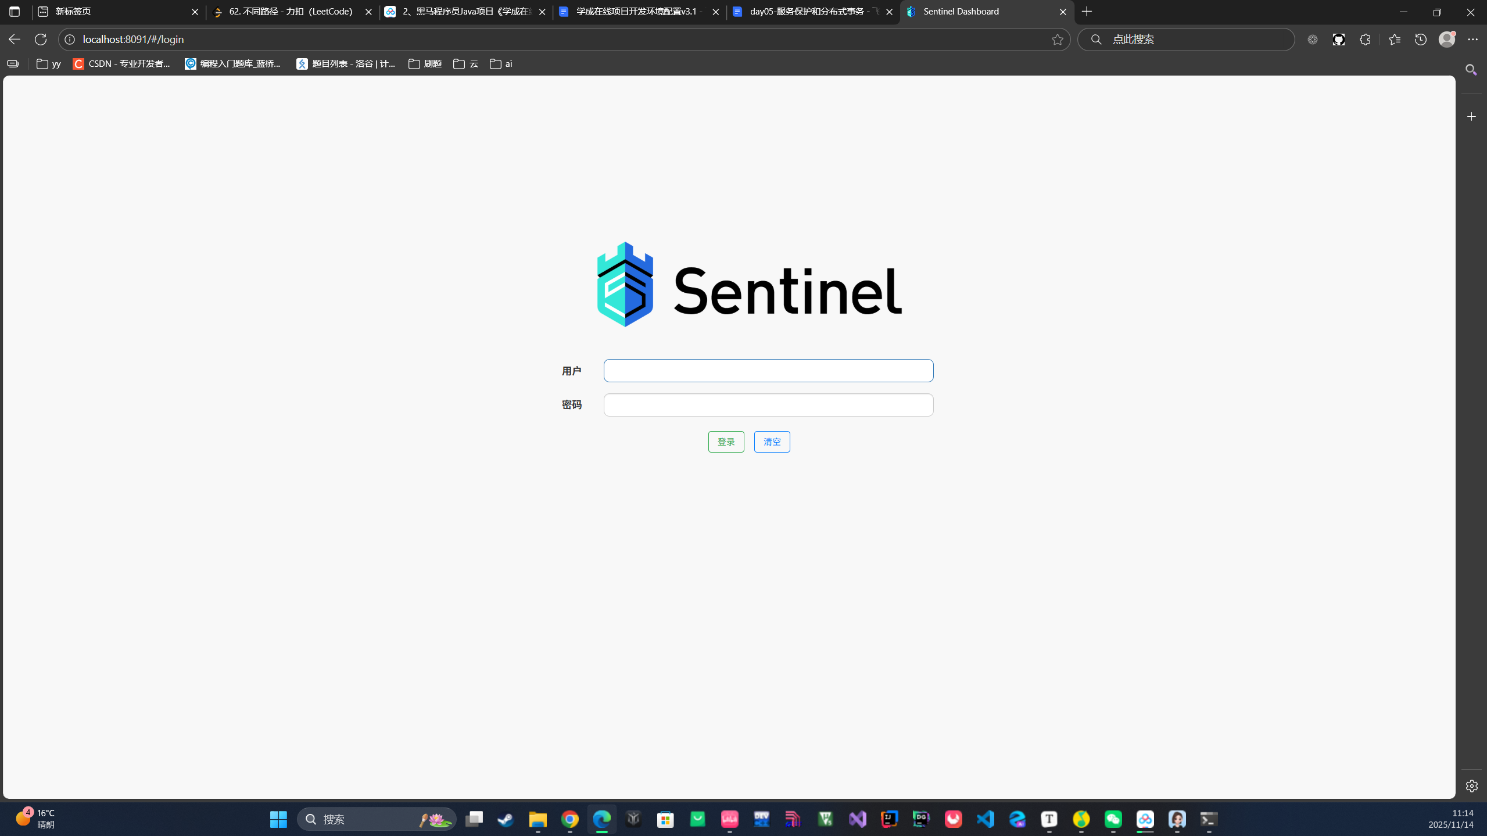Click the 用户 username input field
Screen dimensions: 1487x836
coord(768,370)
